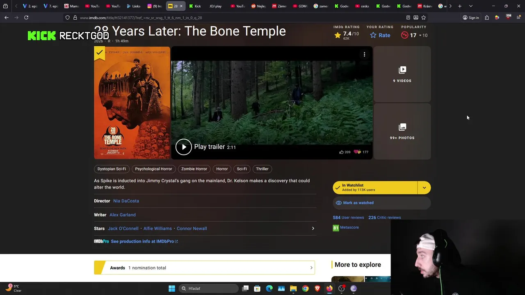Viewport: 525px width, 295px height.
Task: Like the trailer with thumbs-up 209
Action: (x=345, y=152)
